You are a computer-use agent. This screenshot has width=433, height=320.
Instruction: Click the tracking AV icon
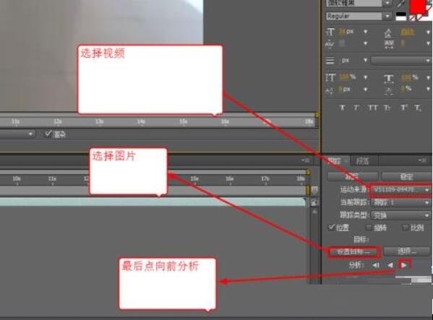[x=389, y=43]
